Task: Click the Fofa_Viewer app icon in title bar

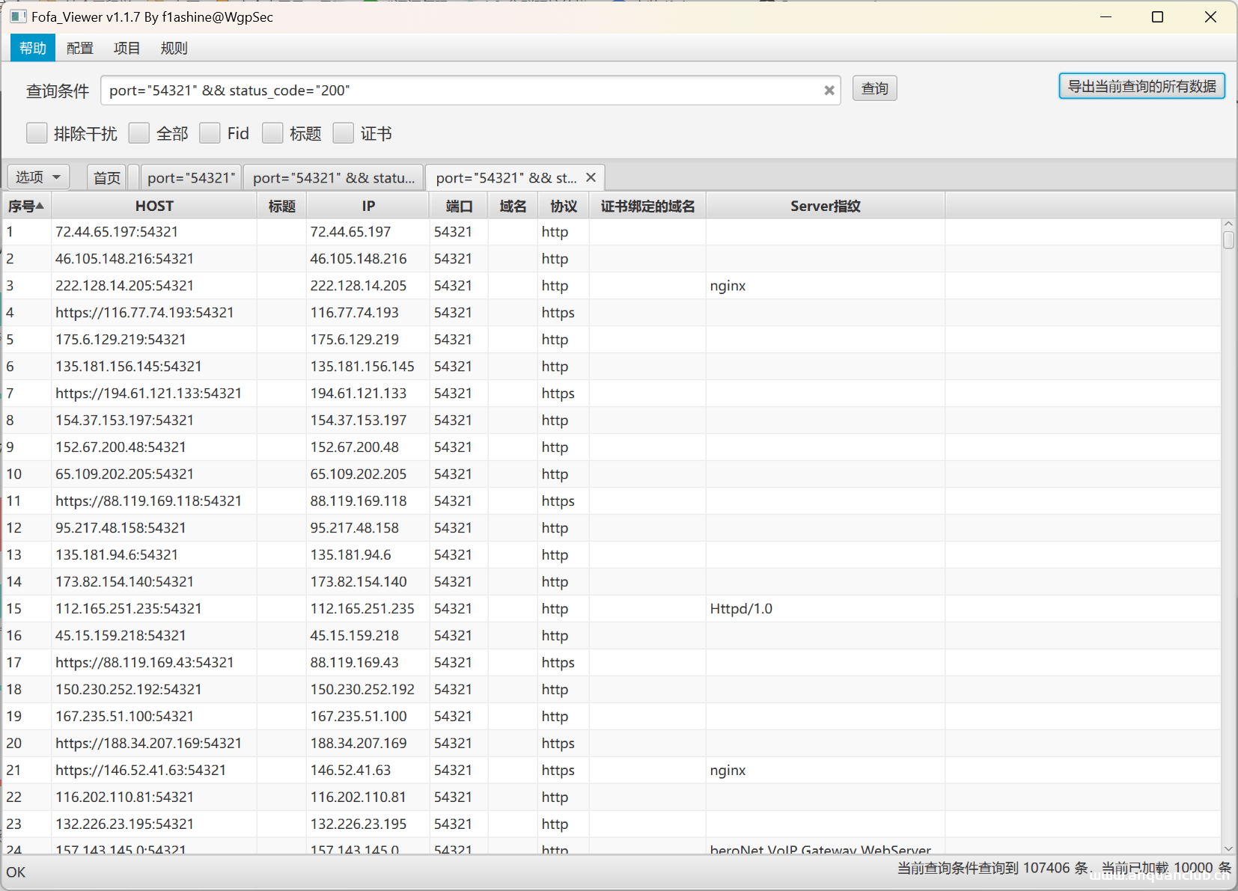Action: point(18,16)
